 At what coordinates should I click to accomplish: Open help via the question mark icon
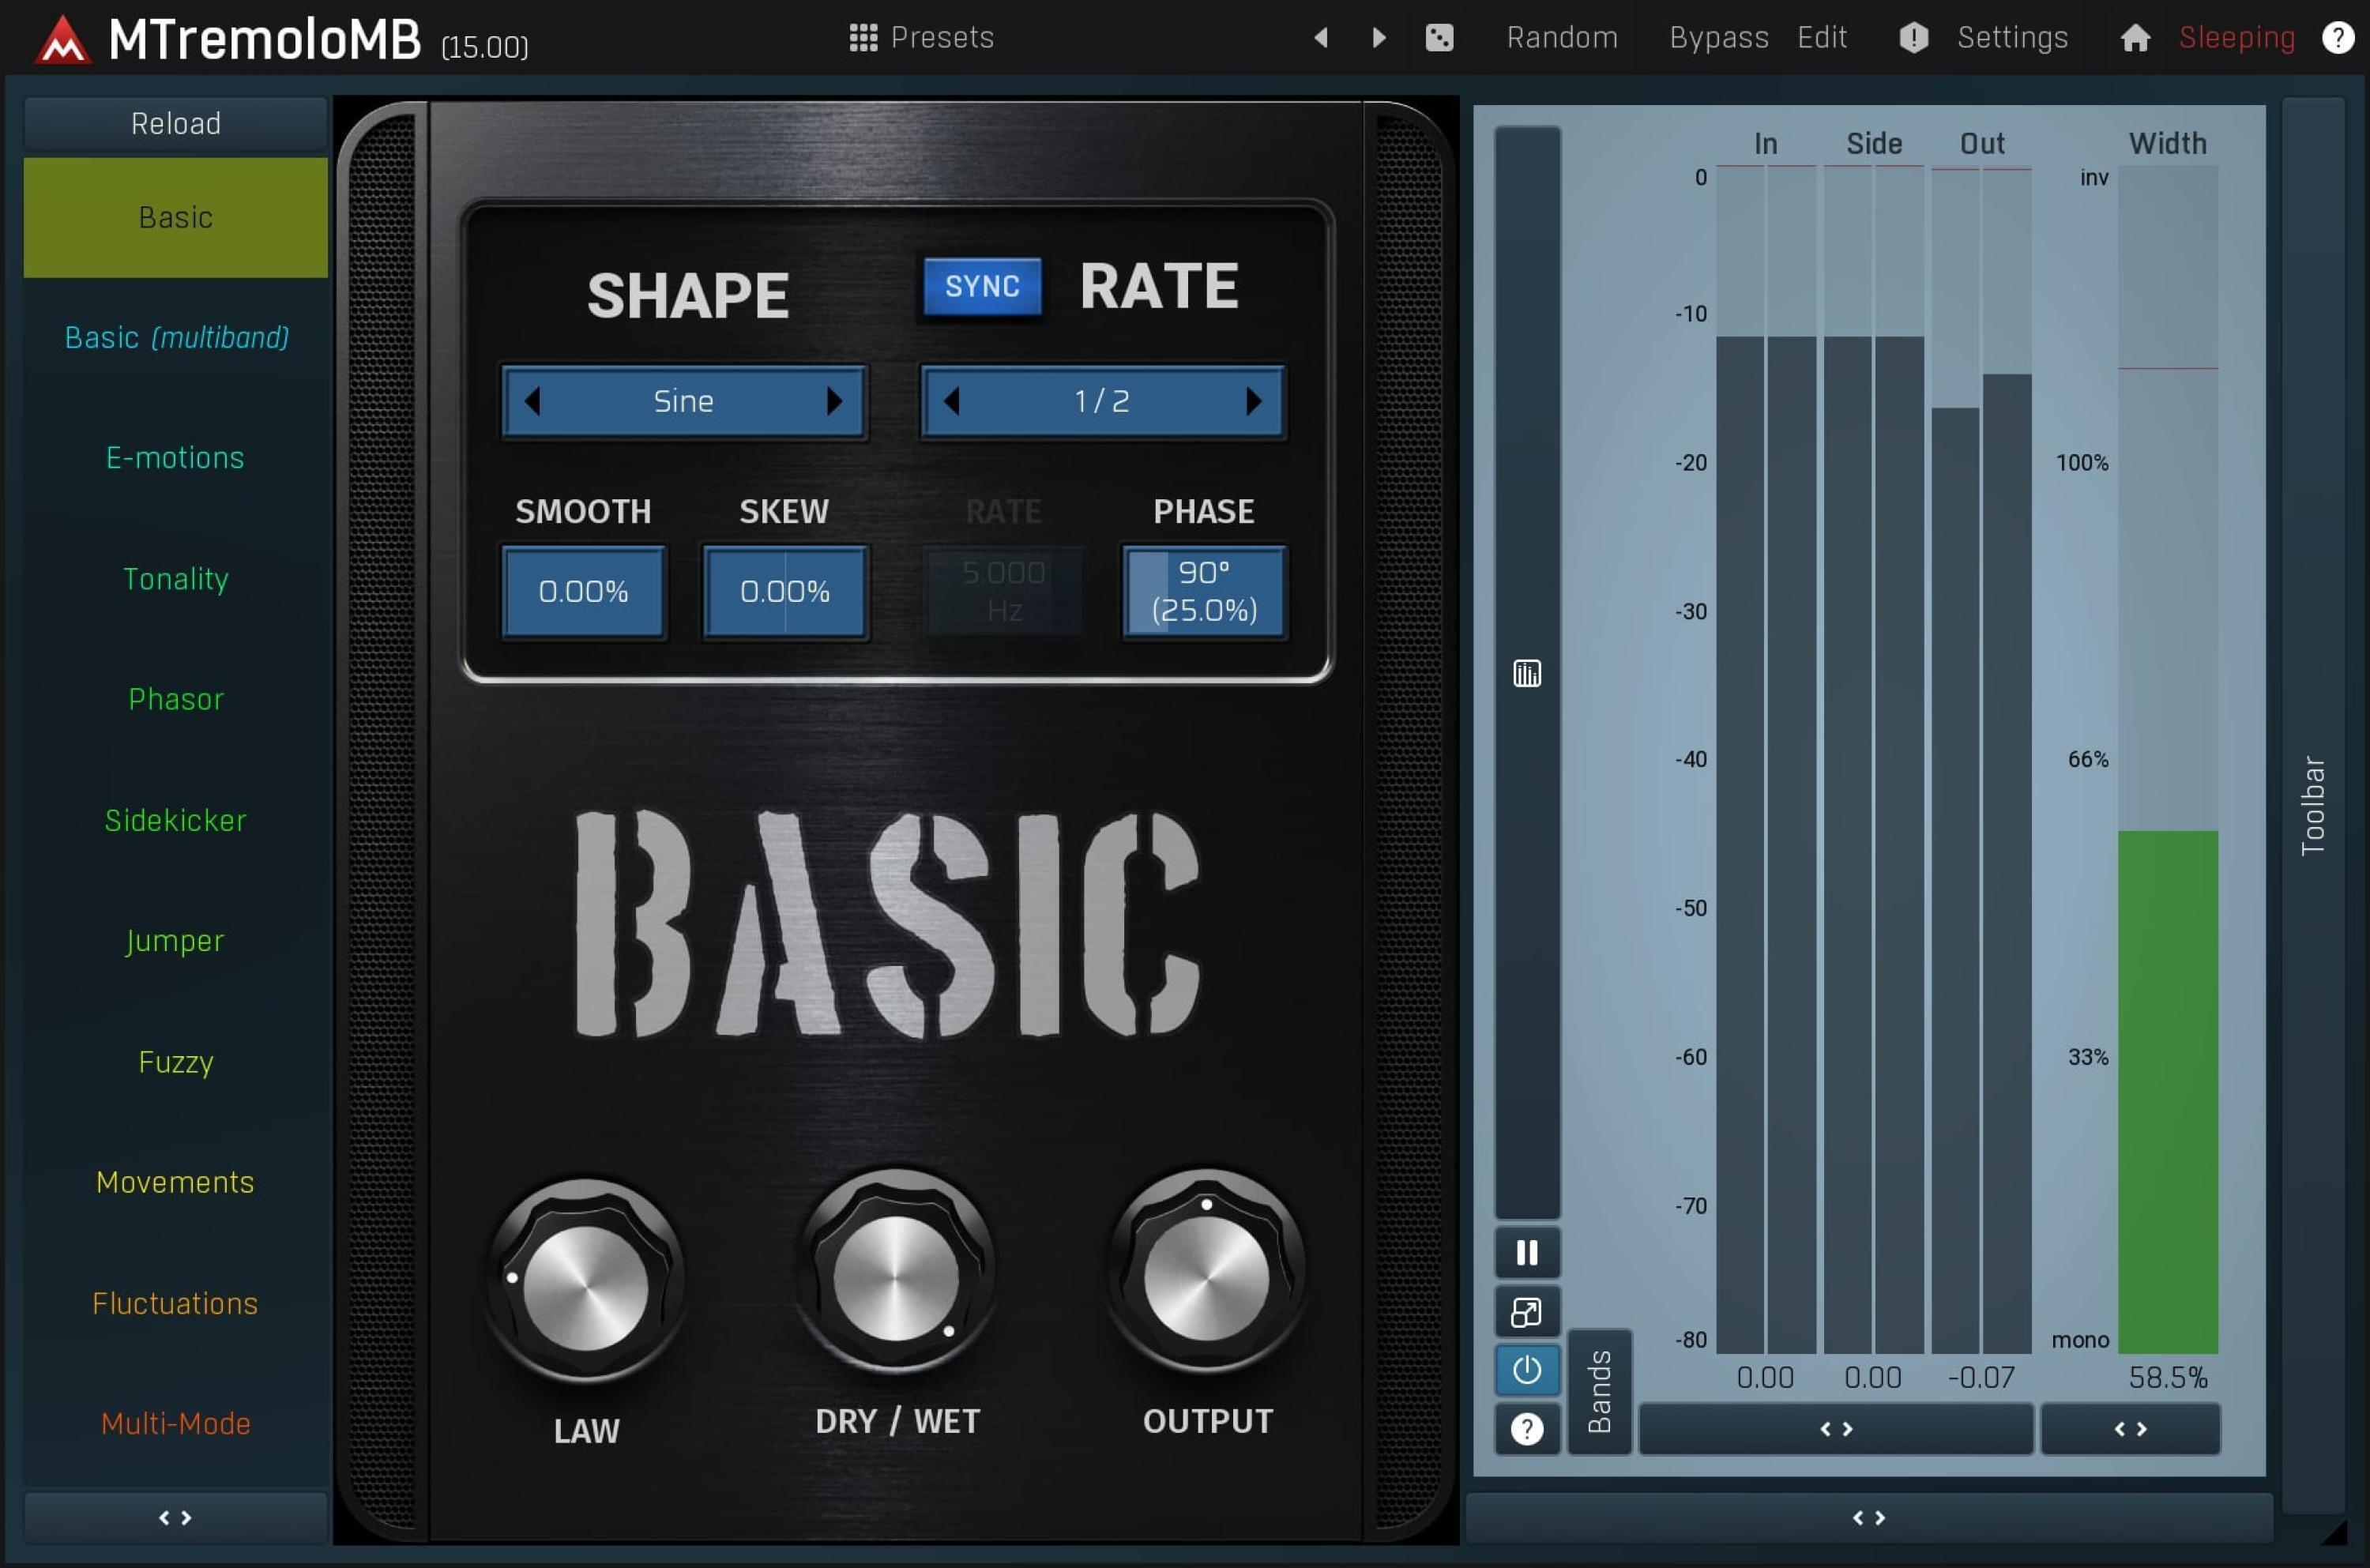pos(2338,37)
